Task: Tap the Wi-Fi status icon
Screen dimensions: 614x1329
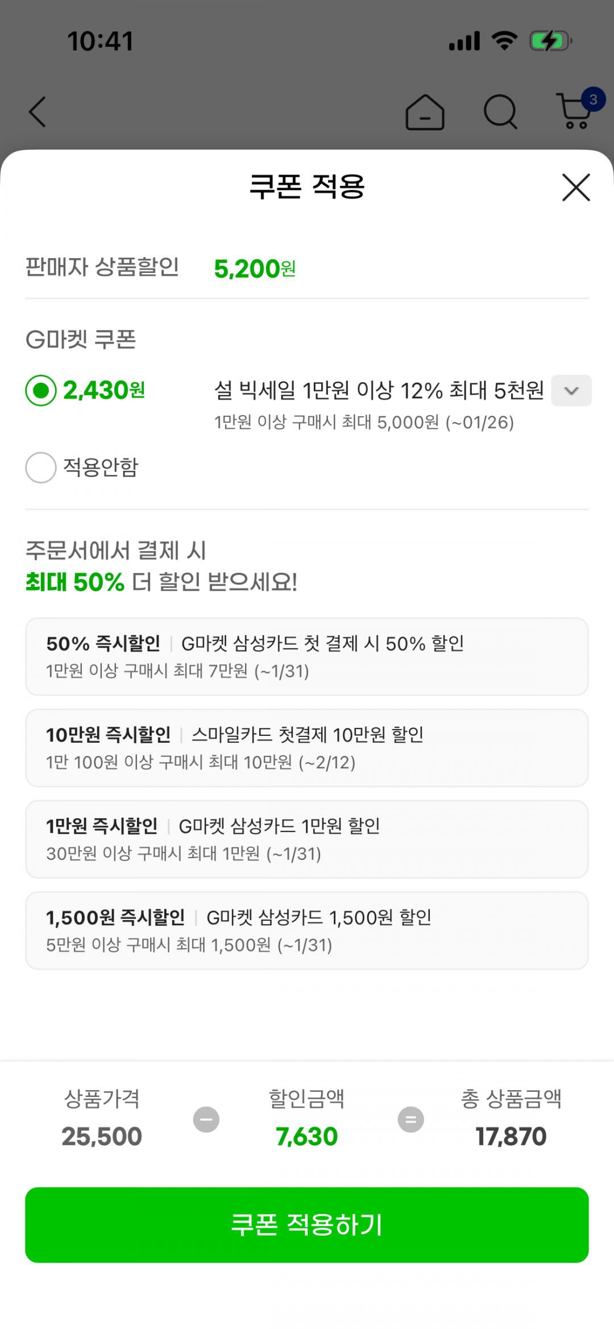Action: tap(504, 42)
